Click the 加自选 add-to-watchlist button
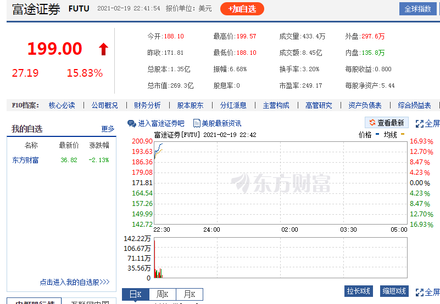Screen dimensions: 440x304 point(242,9)
